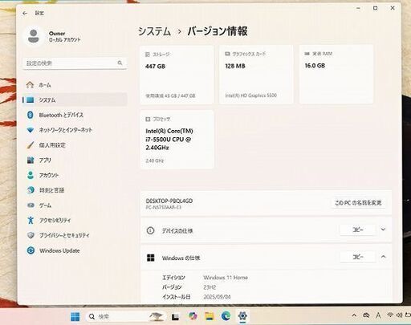
Task: Click この PC の名前を変更 button
Action: click(358, 203)
